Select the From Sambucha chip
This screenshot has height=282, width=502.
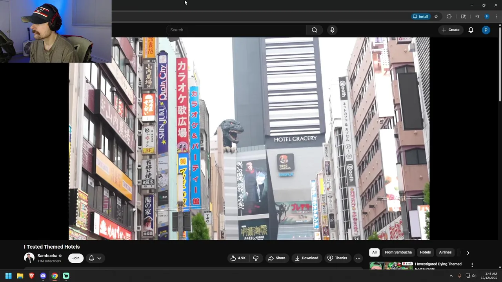pos(398,252)
